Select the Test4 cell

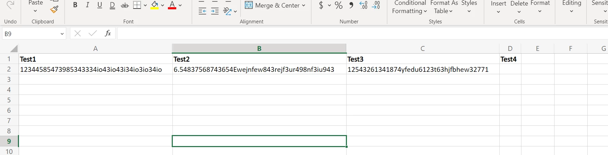pos(510,59)
